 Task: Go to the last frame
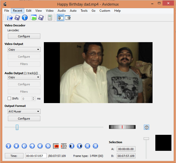(95, 146)
